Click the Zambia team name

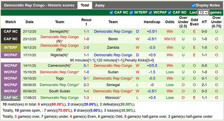pyautogui.click(x=113, y=47)
